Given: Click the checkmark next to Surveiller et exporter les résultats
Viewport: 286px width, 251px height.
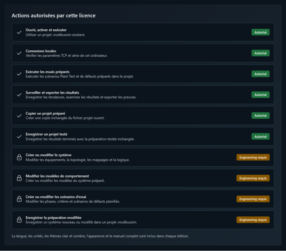Looking at the screenshot, I should pyautogui.click(x=19, y=95).
